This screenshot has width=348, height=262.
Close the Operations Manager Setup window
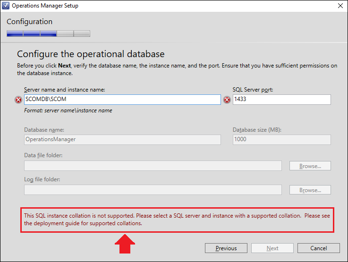(340, 6)
